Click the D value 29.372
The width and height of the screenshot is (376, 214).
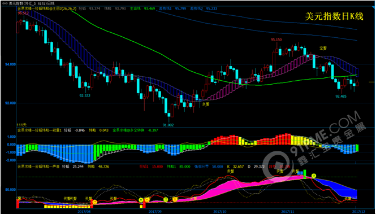(x=259, y=167)
